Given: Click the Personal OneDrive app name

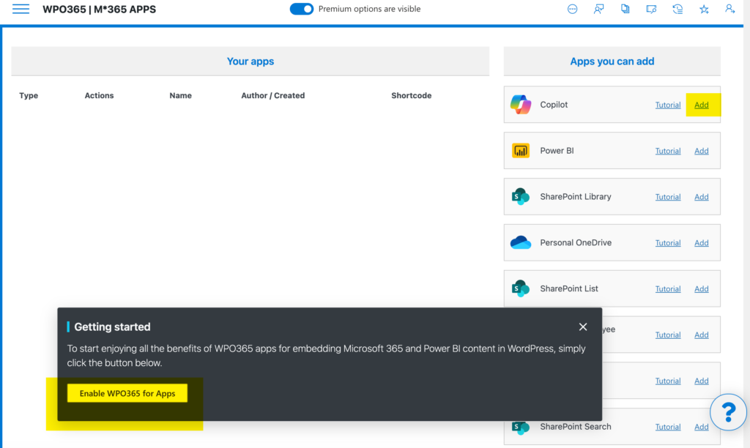Looking at the screenshot, I should coord(576,242).
